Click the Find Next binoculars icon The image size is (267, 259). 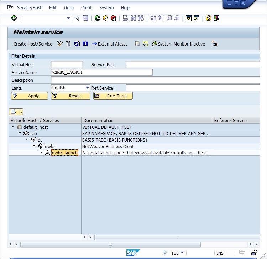(x=141, y=18)
